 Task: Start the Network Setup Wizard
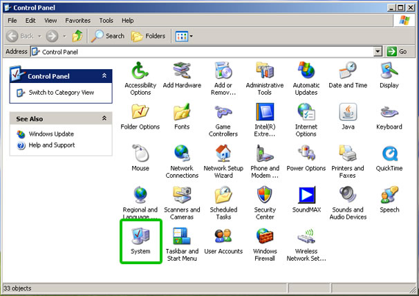tap(223, 162)
